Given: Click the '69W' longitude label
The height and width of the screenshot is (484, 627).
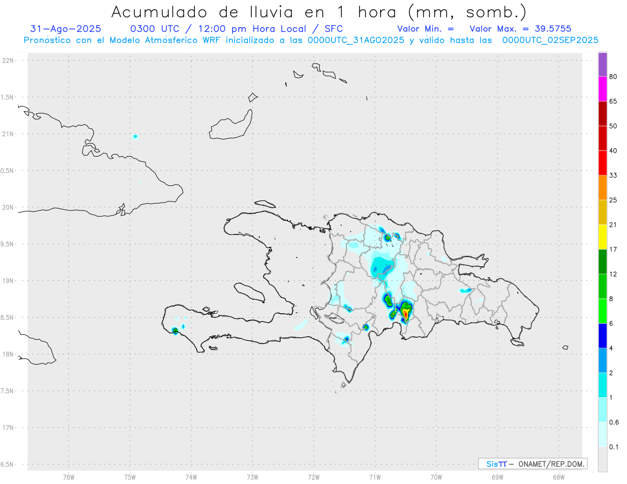Looking at the screenshot, I should click(x=497, y=477).
